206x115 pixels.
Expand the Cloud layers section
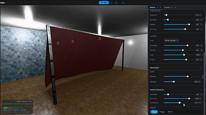click(x=176, y=68)
